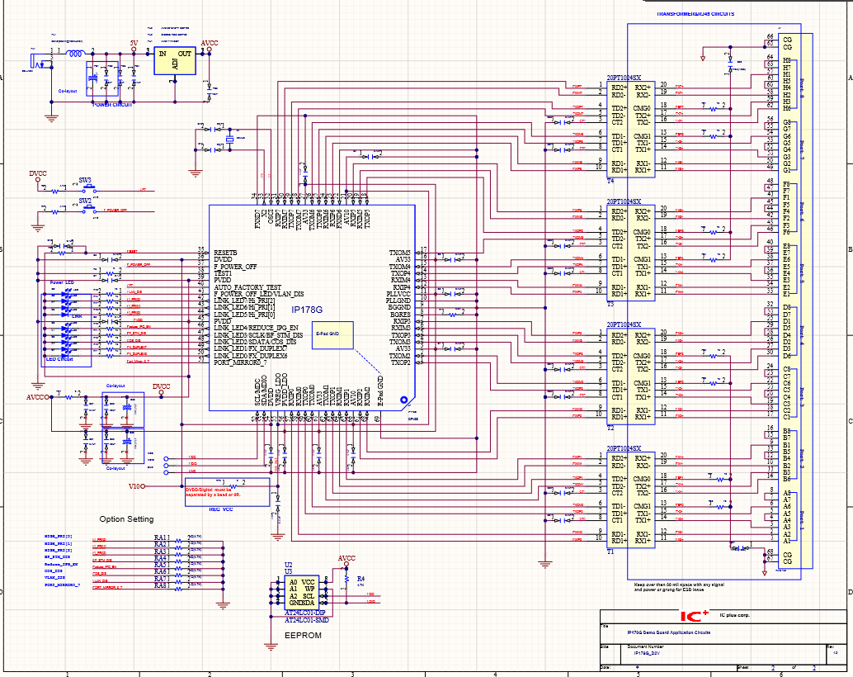The height and width of the screenshot is (677, 853).
Task: Click the EEPROM heading
Action: (303, 636)
